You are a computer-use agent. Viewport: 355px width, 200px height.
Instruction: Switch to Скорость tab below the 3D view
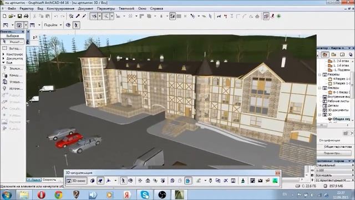pos(49,179)
